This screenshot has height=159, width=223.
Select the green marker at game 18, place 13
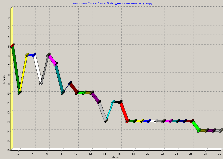(x=135, y=121)
